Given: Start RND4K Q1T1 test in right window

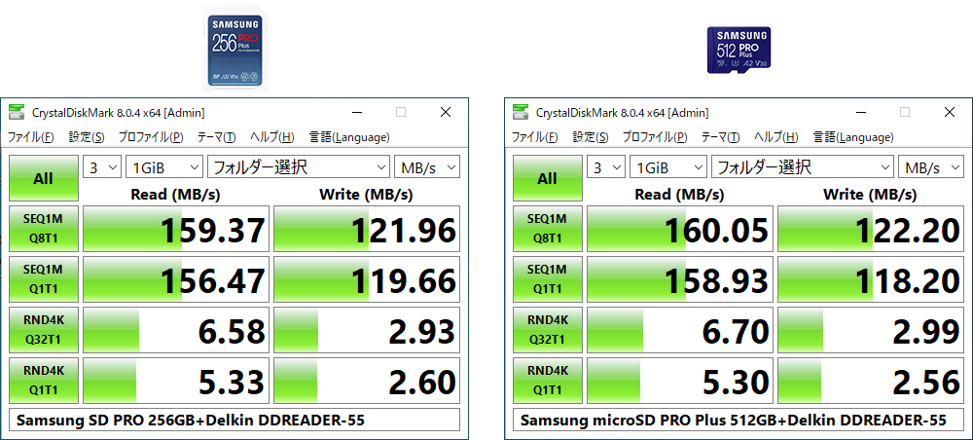Looking at the screenshot, I should [547, 380].
